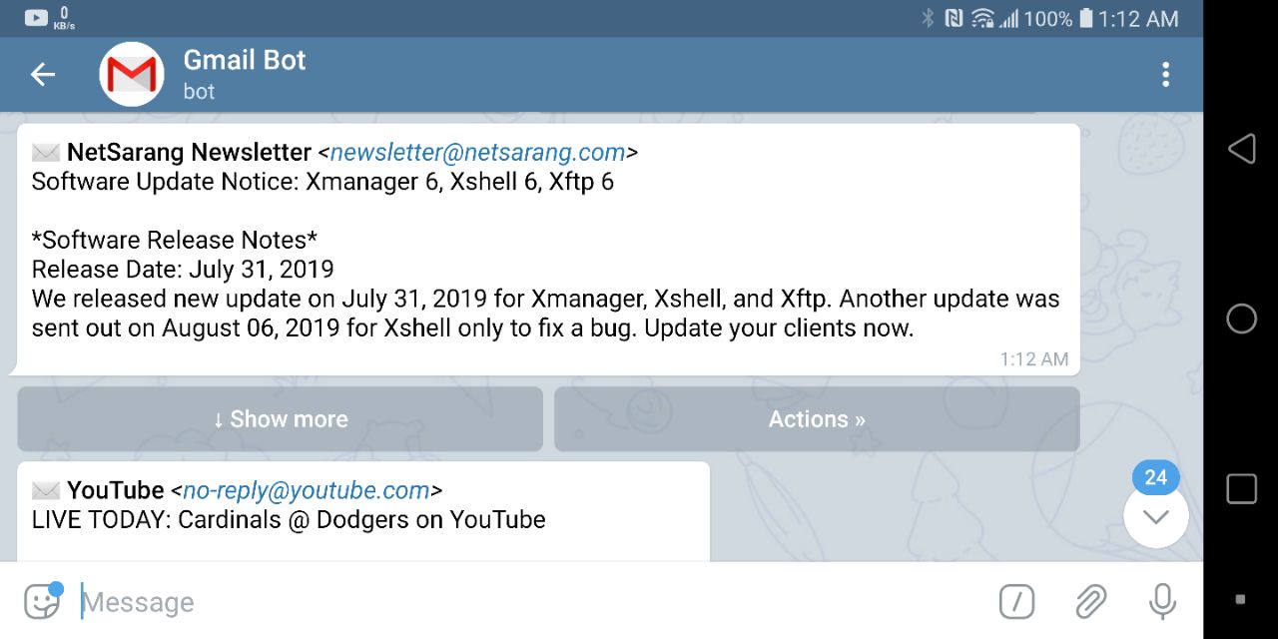This screenshot has height=639, width=1278.
Task: Tap the NetSarang Newsletter sender name
Action: 190,153
